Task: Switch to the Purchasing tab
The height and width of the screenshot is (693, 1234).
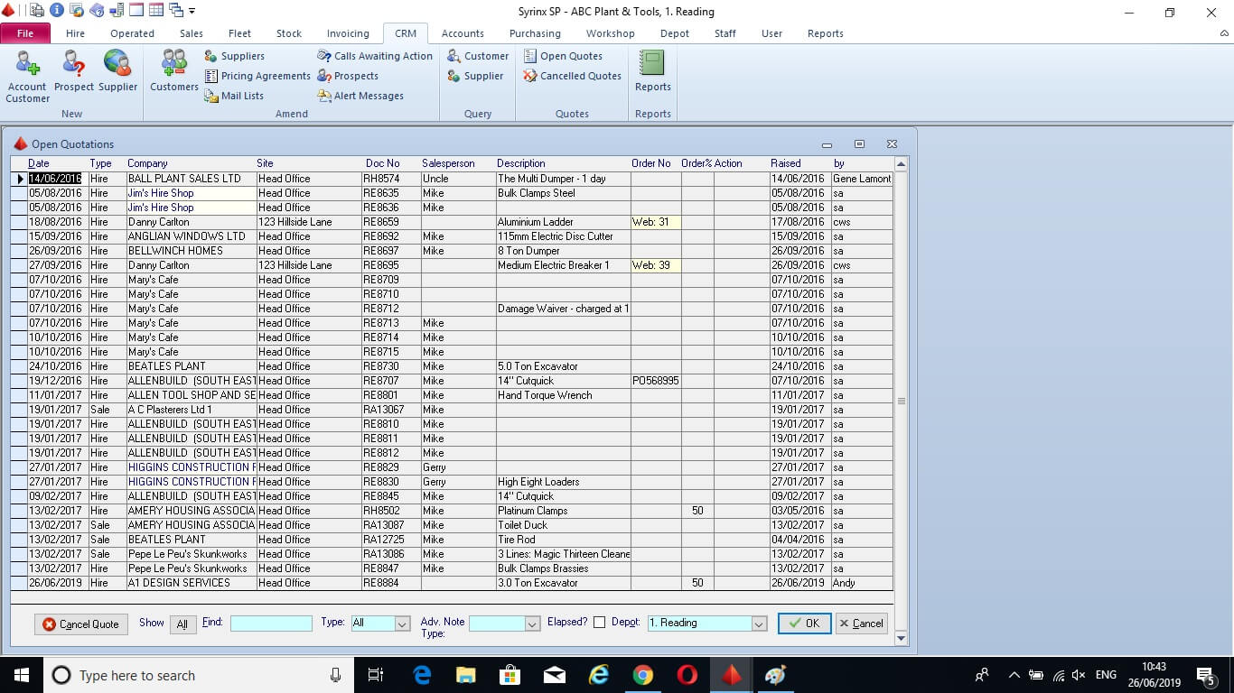Action: click(535, 33)
